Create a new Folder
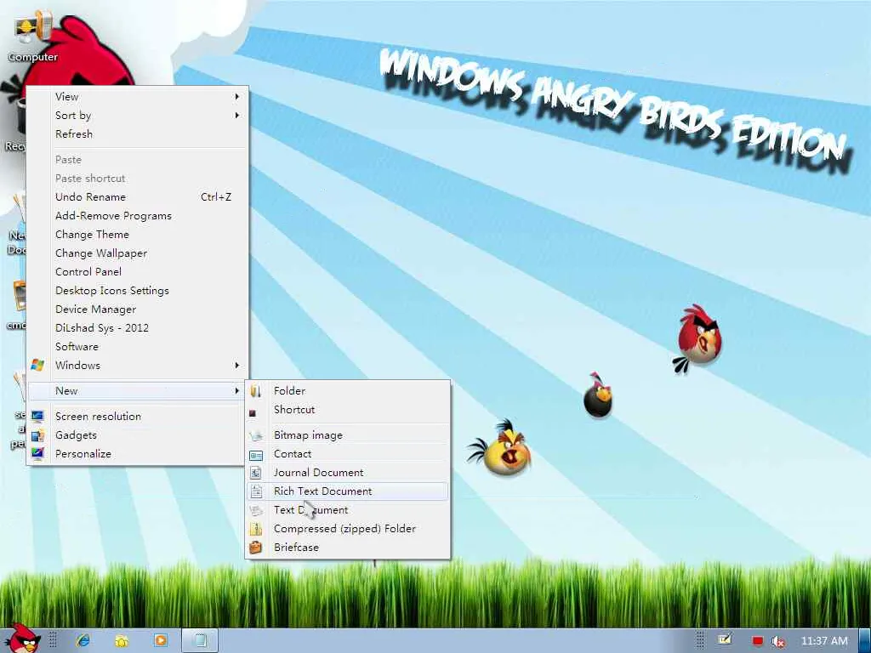This screenshot has width=871, height=653. (x=348, y=391)
